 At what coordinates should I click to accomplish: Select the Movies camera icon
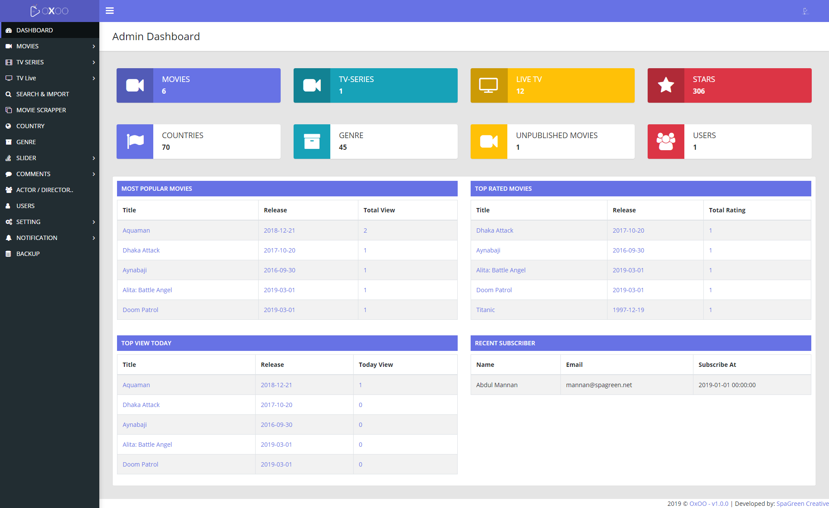(9, 46)
